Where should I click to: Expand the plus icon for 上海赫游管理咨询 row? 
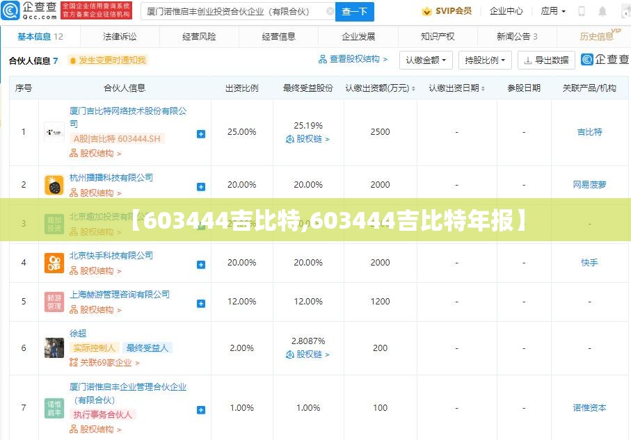[201, 303]
